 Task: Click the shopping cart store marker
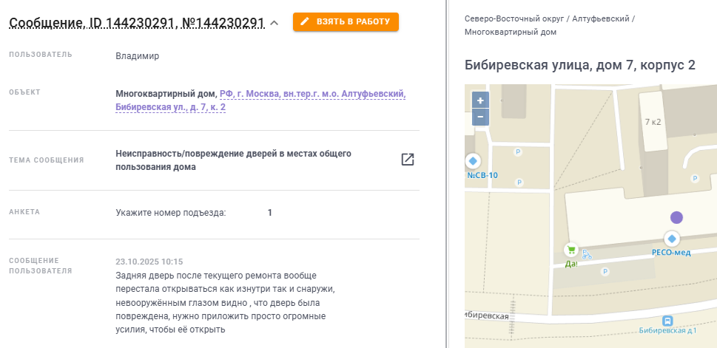[570, 250]
